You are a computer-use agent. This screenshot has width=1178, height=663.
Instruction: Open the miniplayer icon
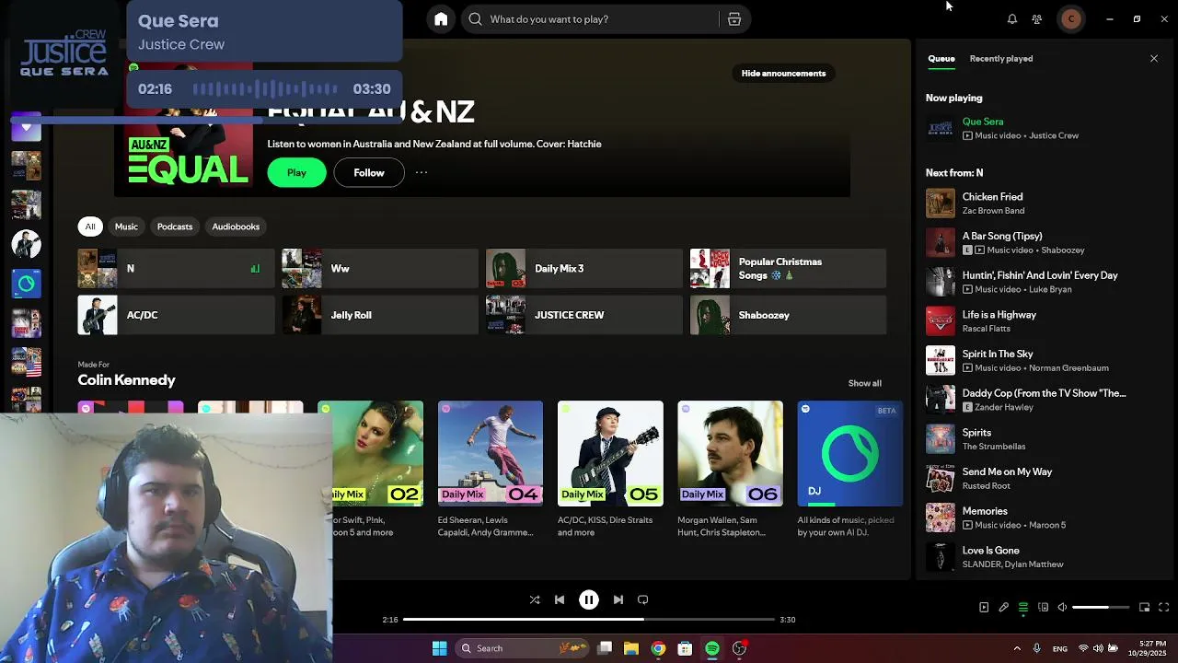coord(1144,608)
